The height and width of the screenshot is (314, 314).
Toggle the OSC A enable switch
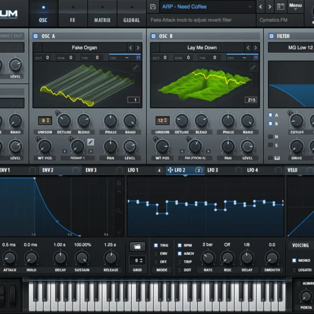click(36, 36)
